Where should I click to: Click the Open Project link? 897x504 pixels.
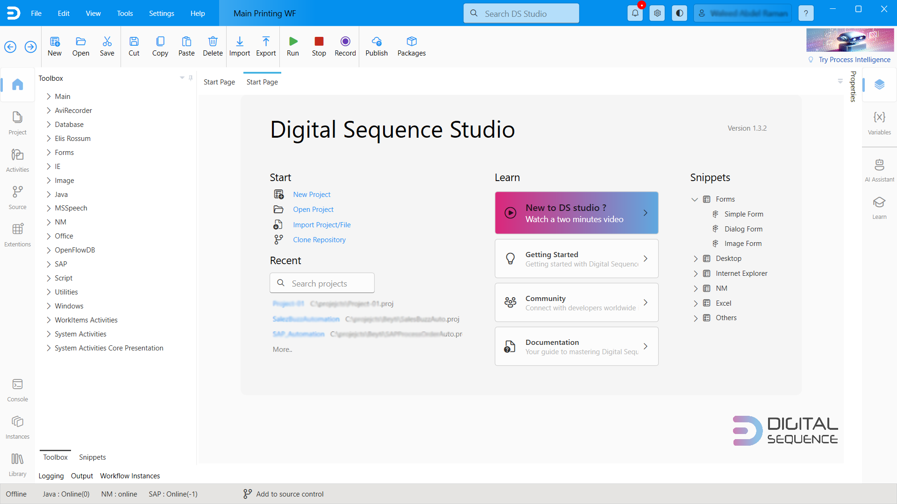313,210
